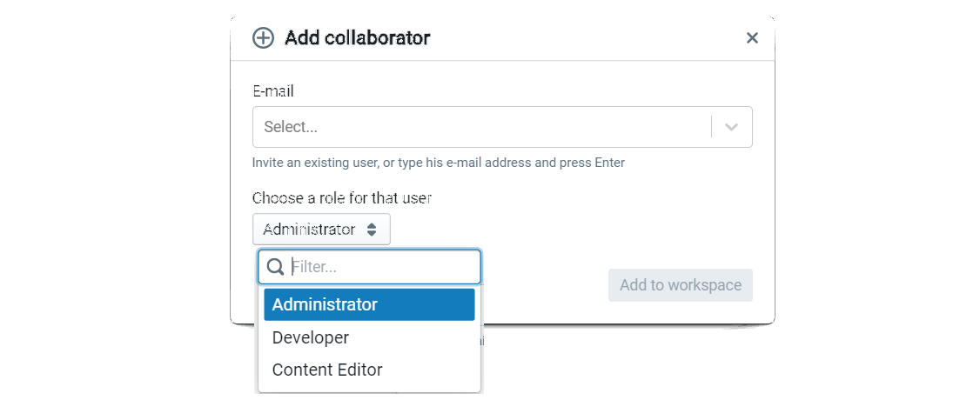Close the Add collaborator dialog
Viewport: 960px width, 420px height.
tap(753, 38)
